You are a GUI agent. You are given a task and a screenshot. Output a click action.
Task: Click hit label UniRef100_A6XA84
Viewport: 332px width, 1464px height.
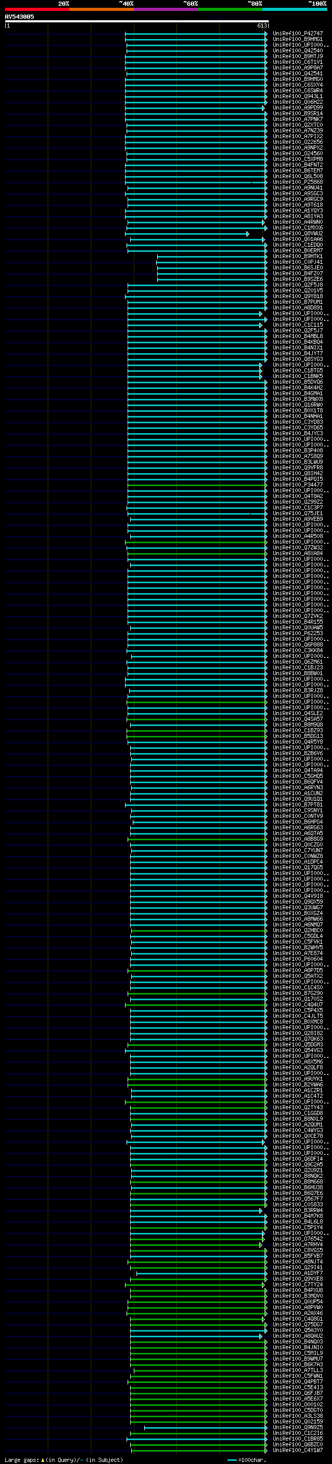point(298,554)
